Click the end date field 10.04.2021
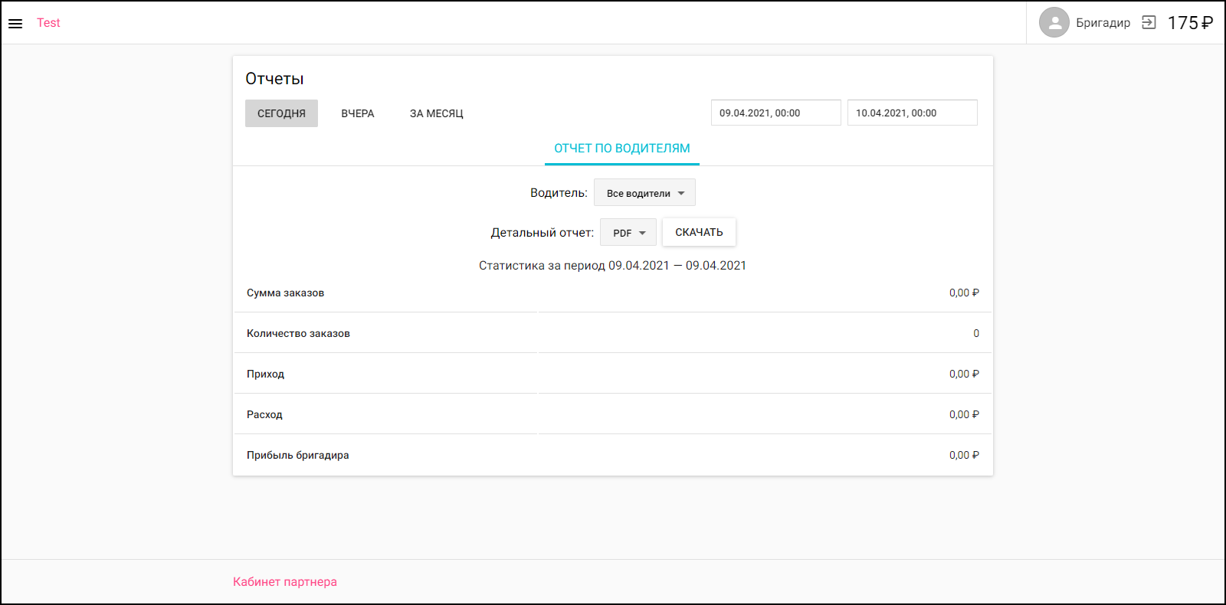 tap(912, 113)
